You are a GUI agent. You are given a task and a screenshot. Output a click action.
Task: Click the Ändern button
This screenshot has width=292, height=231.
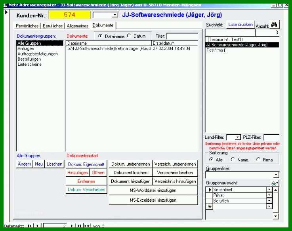pyautogui.click(x=25, y=164)
